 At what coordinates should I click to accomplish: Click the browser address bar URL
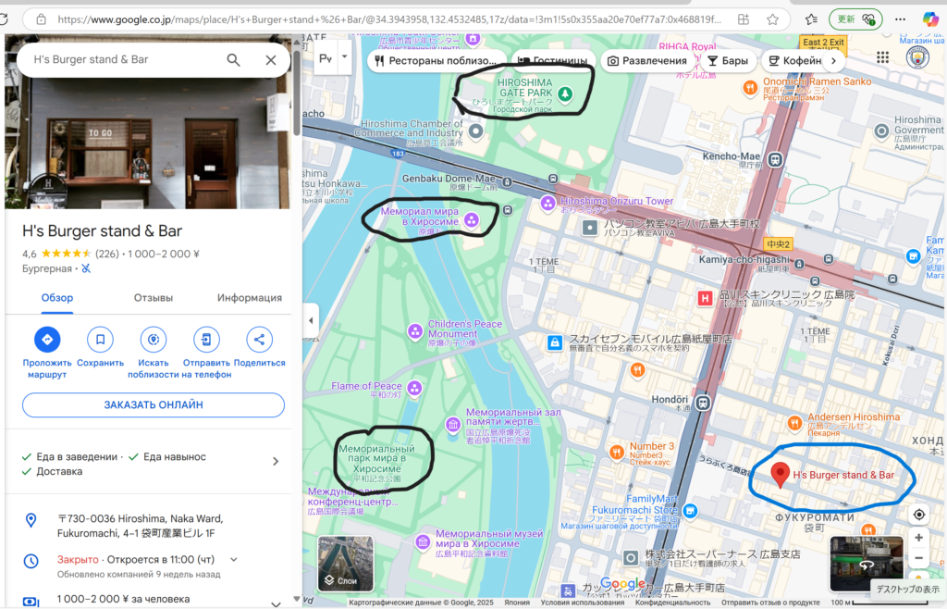pos(389,19)
